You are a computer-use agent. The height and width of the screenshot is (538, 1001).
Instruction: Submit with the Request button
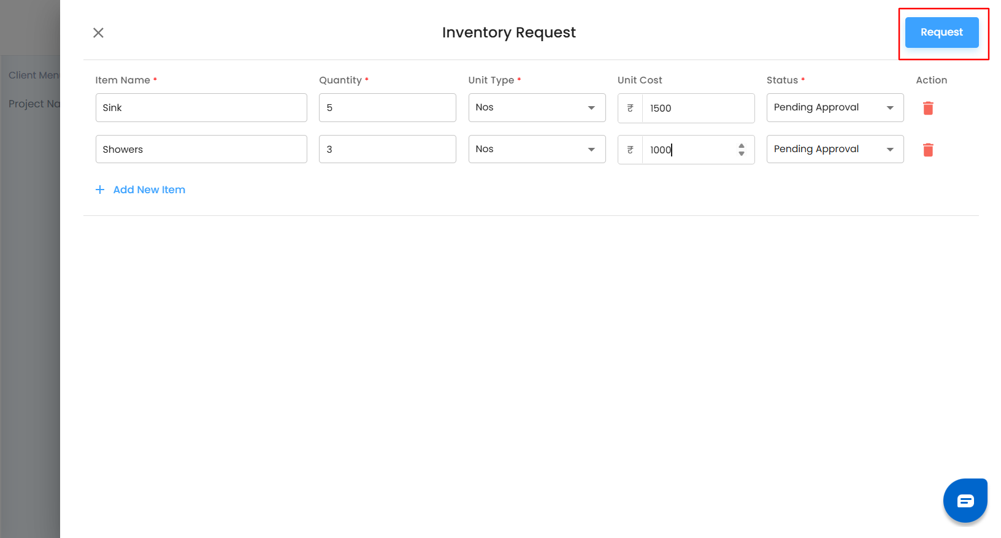point(942,33)
